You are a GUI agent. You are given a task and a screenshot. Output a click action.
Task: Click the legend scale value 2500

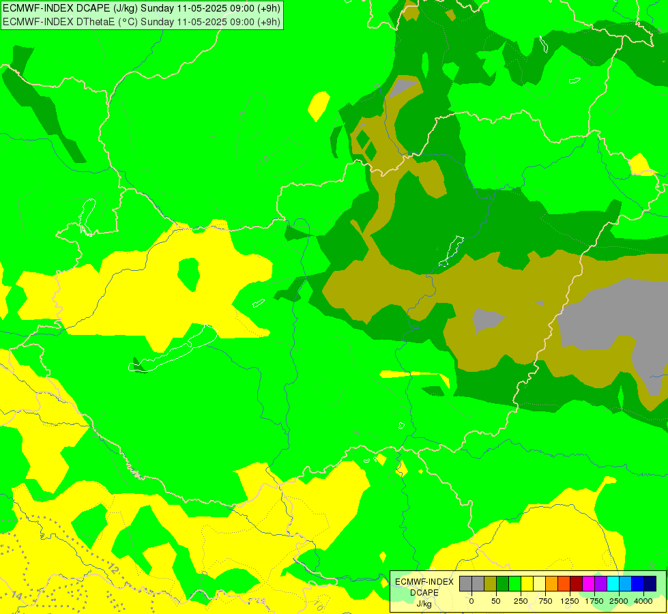619,601
